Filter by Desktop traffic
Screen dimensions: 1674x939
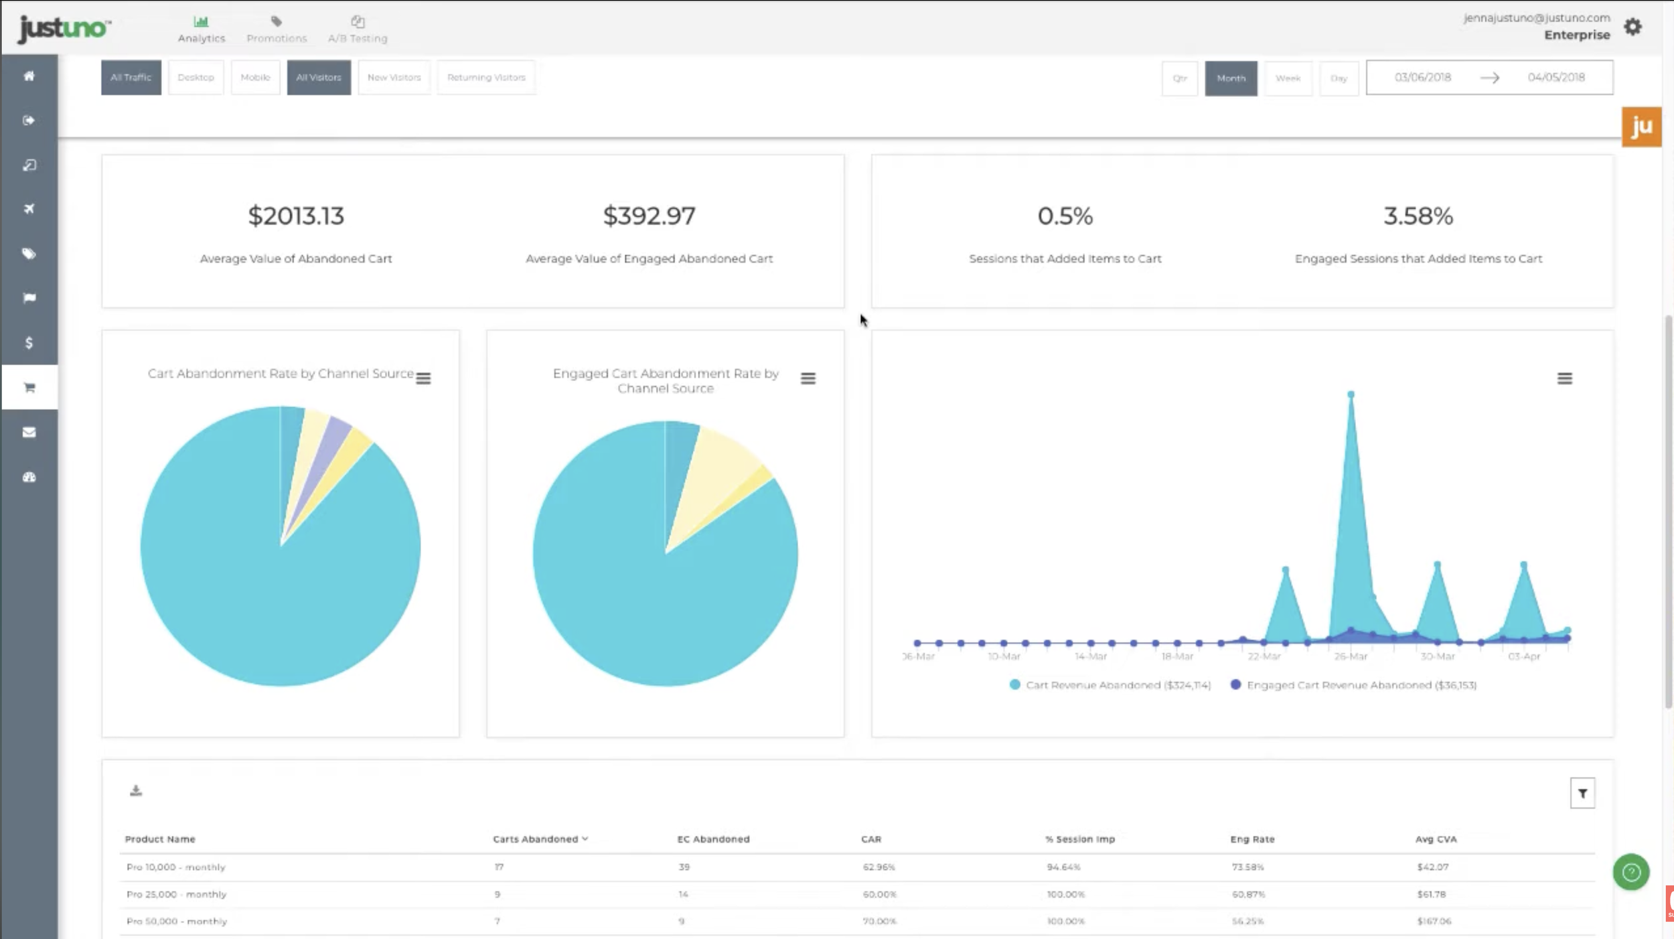click(196, 78)
